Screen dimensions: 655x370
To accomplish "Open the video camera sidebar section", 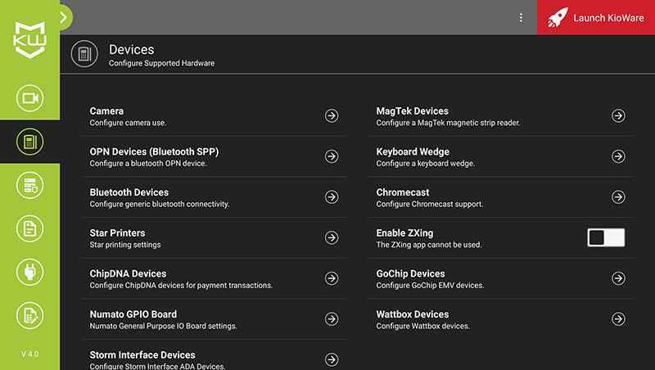I will coord(29,98).
